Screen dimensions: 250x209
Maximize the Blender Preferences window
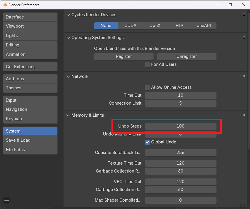click(230, 5)
